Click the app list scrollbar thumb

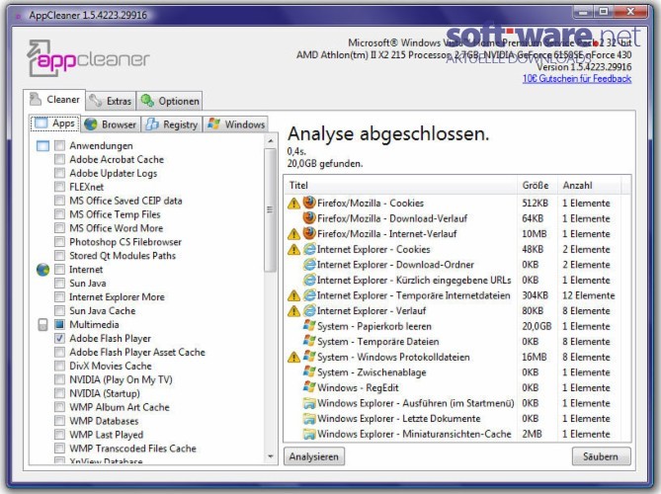[270, 209]
